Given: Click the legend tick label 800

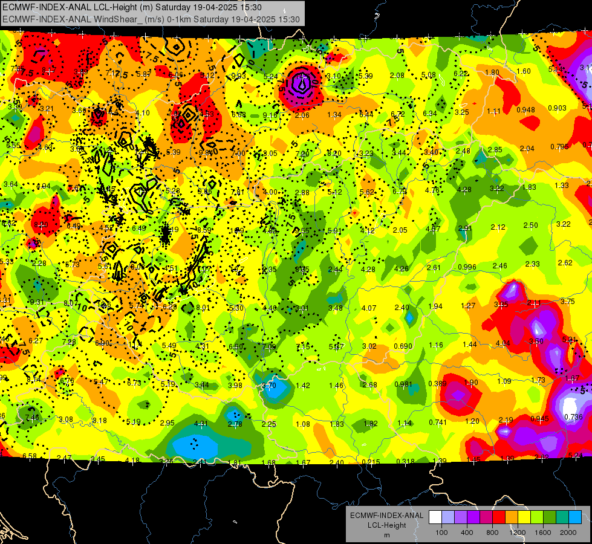Looking at the screenshot, I should point(492,533).
